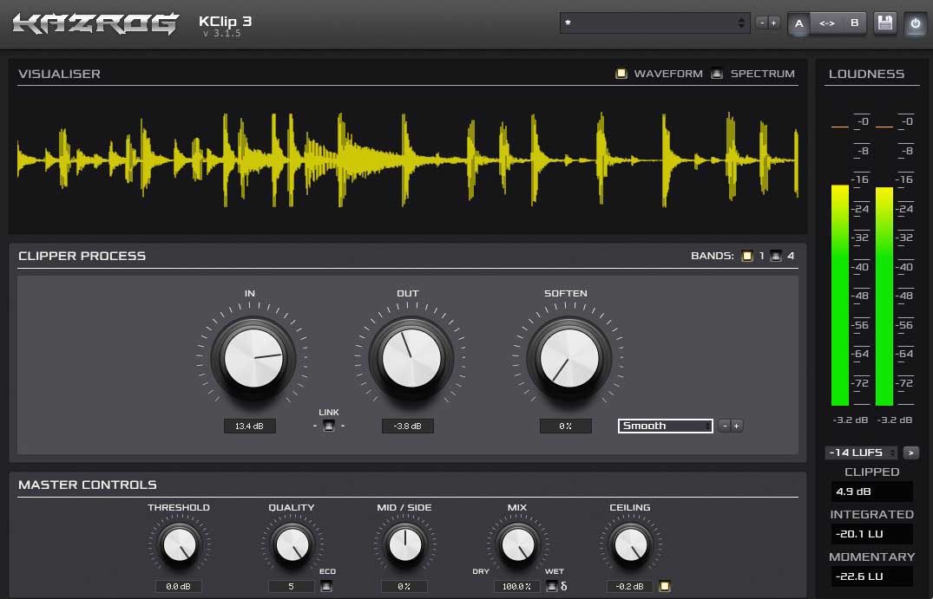933x599 pixels.
Task: Switch the clipper to 4 bands
Action: coord(776,256)
